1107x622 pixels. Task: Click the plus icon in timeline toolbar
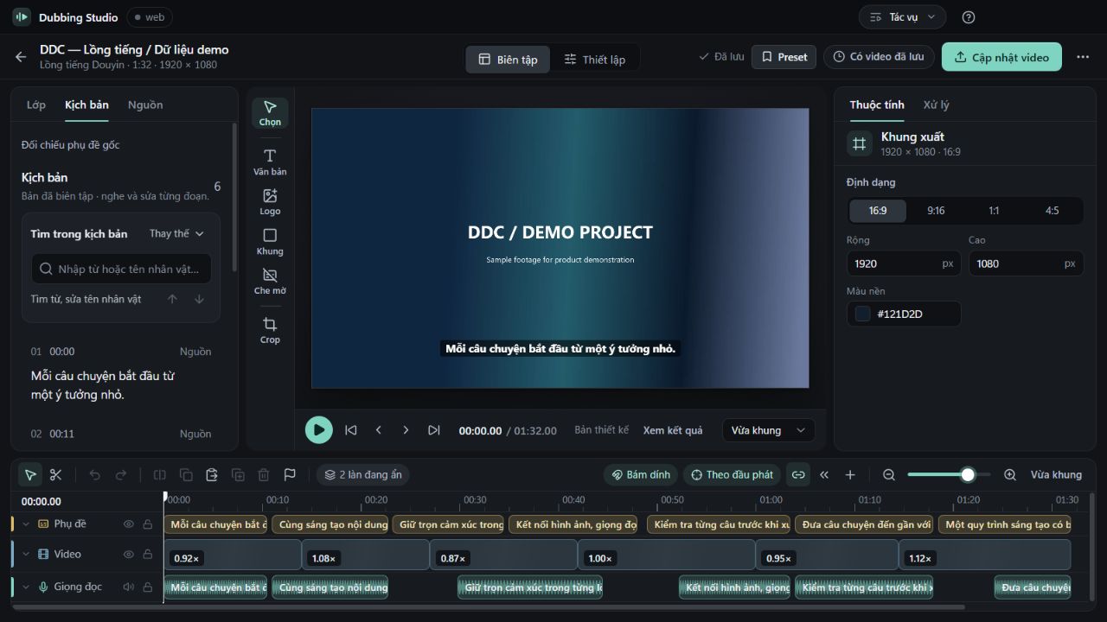coord(850,474)
